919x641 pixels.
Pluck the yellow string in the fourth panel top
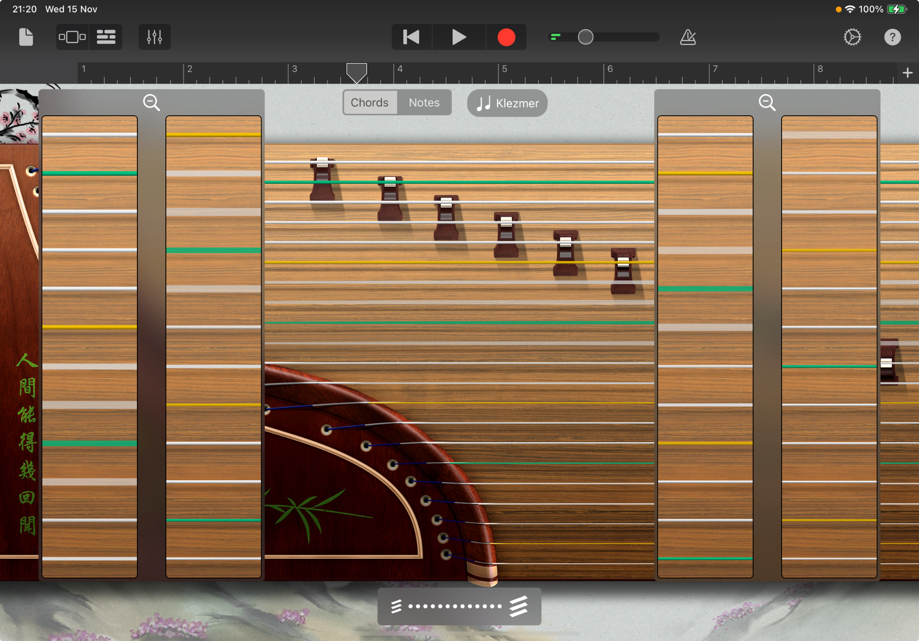(829, 250)
